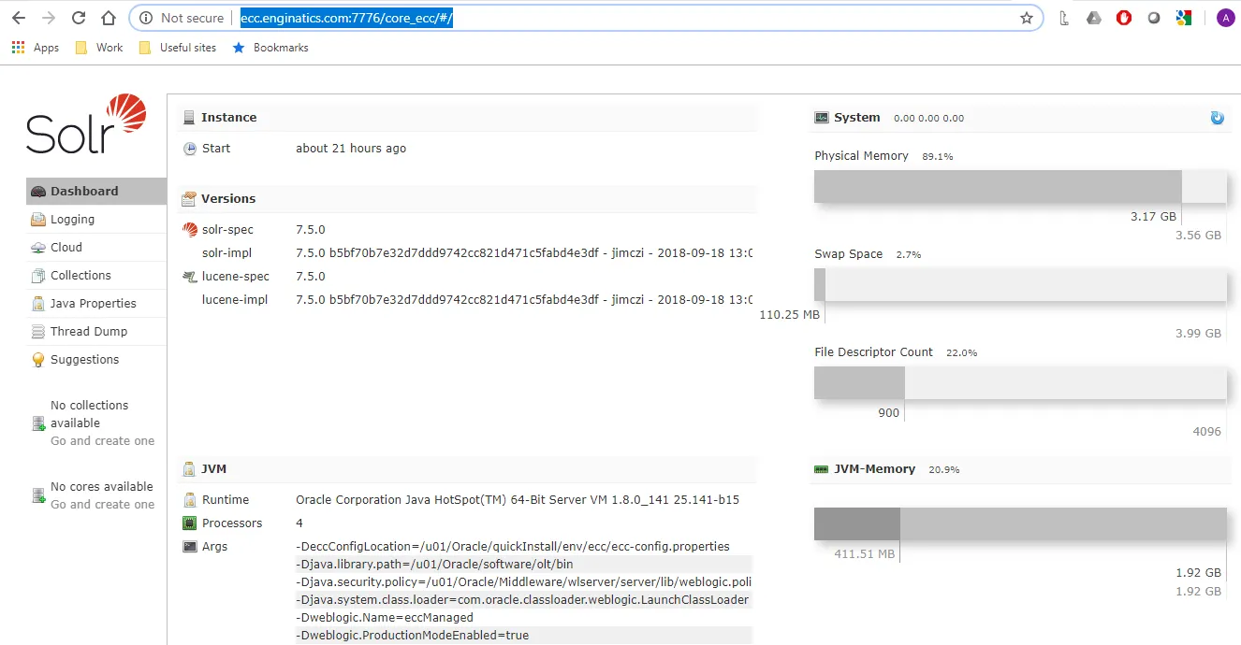The height and width of the screenshot is (645, 1241).
Task: Open the browser home page icon
Action: 109,18
